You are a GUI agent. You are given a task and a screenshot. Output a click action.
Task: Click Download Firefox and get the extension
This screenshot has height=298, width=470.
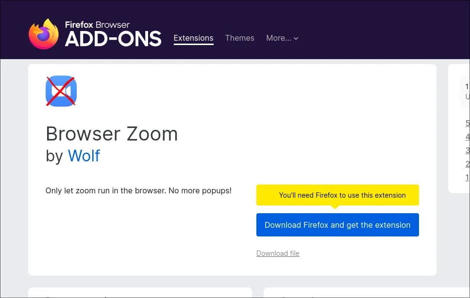337,225
